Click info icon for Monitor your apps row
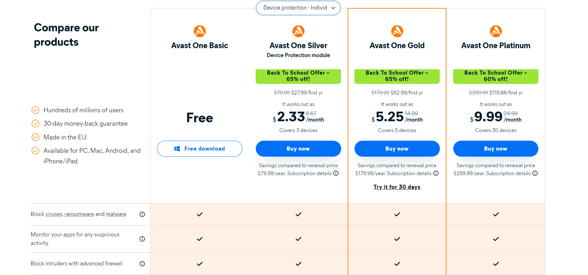This screenshot has height=275, width=588. tap(142, 239)
